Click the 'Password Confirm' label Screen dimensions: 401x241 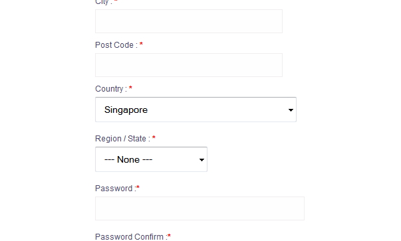[129, 236]
